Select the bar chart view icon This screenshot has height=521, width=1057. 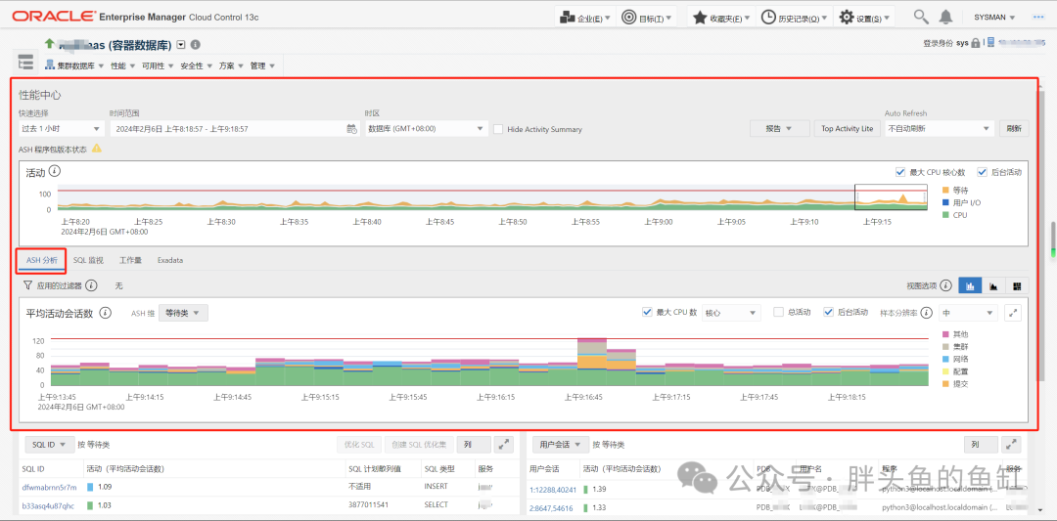pyautogui.click(x=970, y=285)
